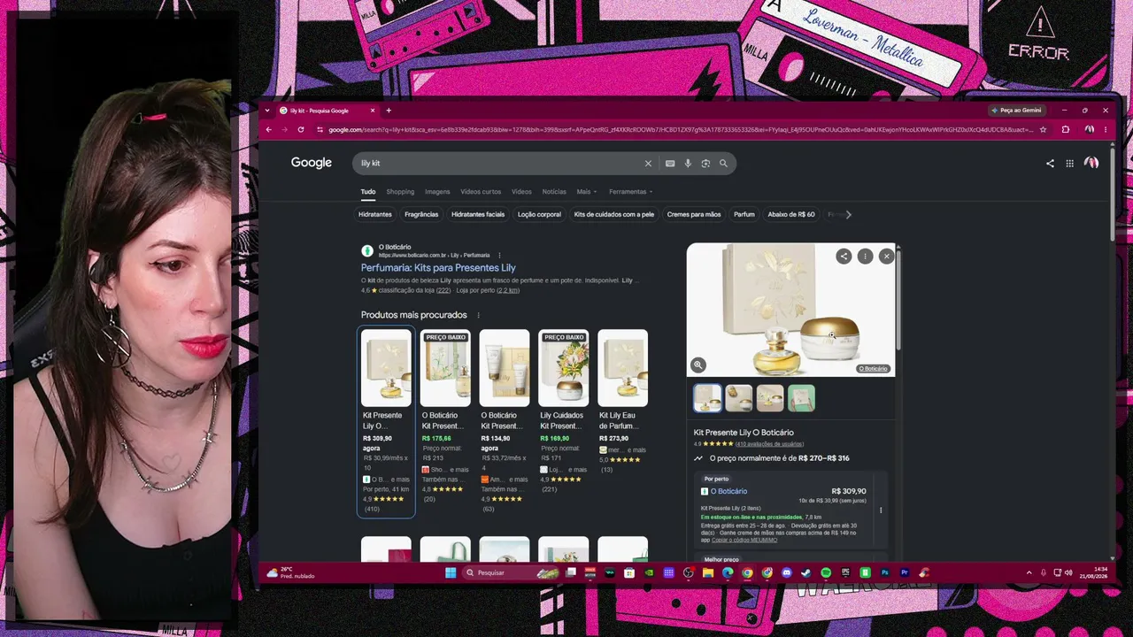Launch Steam from the taskbar
Image resolution: width=1133 pixels, height=637 pixels.
click(805, 572)
